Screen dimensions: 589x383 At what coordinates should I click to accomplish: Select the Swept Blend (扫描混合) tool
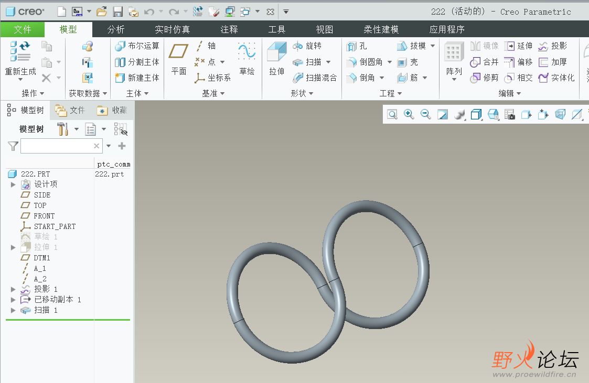pos(315,78)
